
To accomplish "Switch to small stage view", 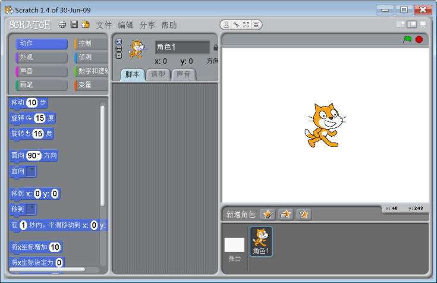I will 401,24.
